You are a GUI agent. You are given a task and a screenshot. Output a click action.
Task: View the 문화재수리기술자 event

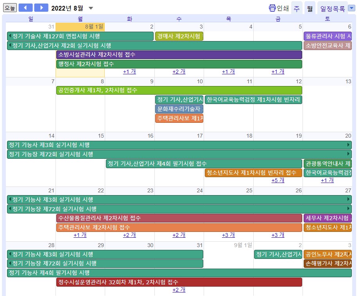tap(179, 109)
